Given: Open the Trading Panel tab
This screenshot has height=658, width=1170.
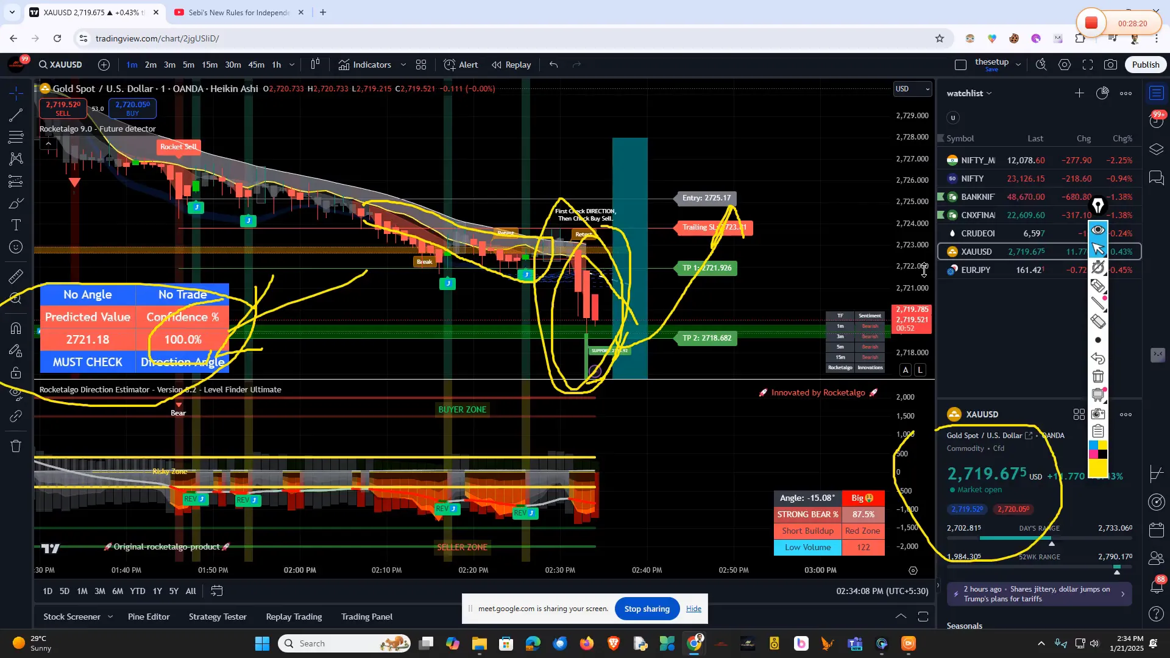Looking at the screenshot, I should click(367, 617).
